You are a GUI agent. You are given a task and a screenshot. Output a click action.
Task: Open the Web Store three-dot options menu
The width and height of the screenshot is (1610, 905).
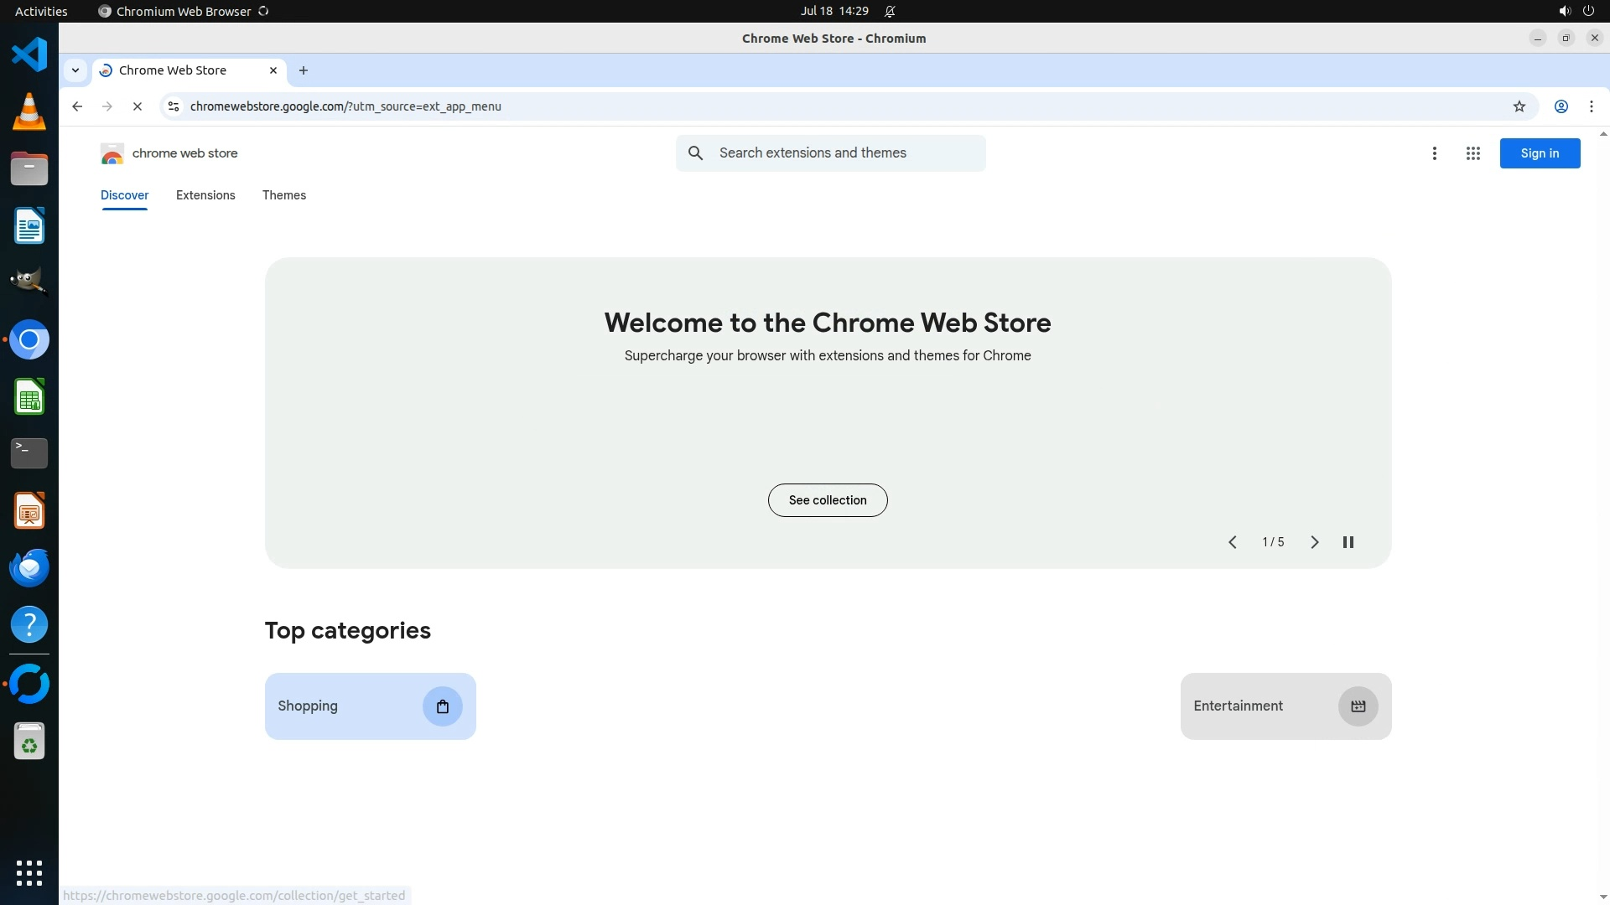(1435, 153)
